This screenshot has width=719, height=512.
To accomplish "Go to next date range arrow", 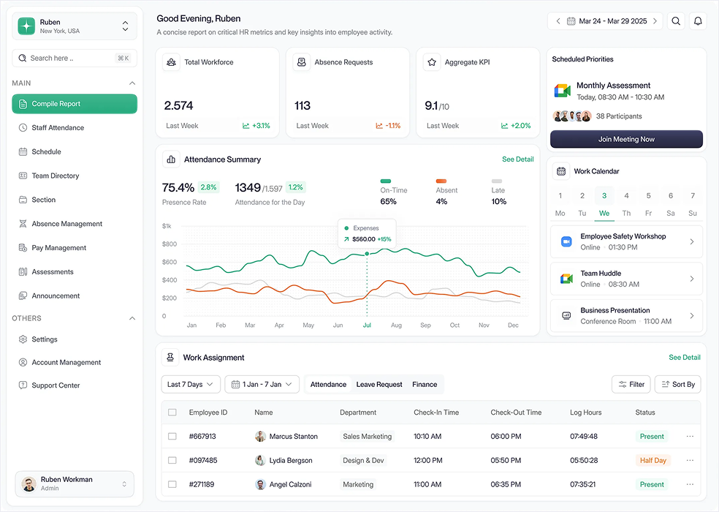I will (655, 21).
